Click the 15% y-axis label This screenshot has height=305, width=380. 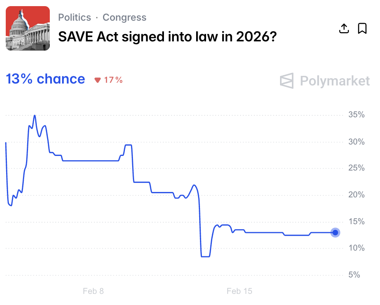click(356, 221)
